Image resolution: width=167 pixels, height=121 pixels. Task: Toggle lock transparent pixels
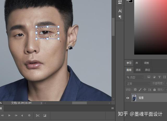click(x=135, y=89)
